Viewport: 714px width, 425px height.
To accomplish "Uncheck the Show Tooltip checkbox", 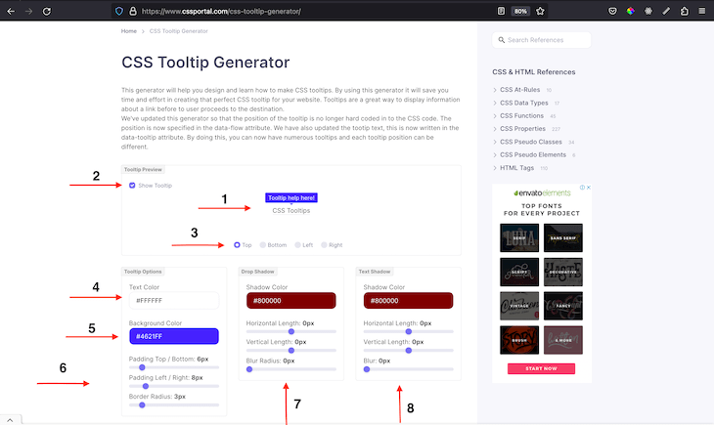I will pos(133,185).
